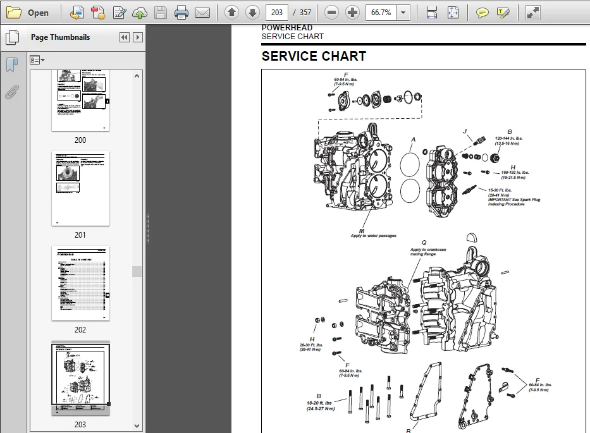This screenshot has width=590, height=433.
Task: Toggle read mode expand arrows icon
Action: [x=533, y=13]
